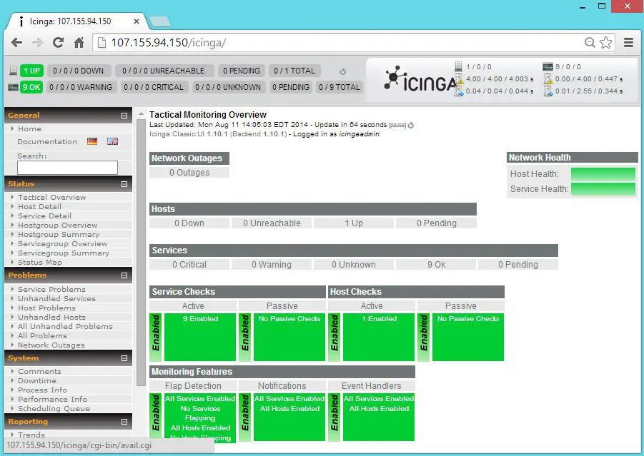Click the browser forward arrow

tap(37, 43)
